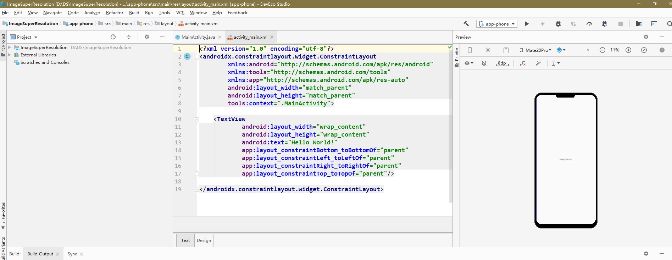This screenshot has width=672, height=260.
Task: Click Locate/Scroll to Source crosshair icon
Action: coord(113,37)
